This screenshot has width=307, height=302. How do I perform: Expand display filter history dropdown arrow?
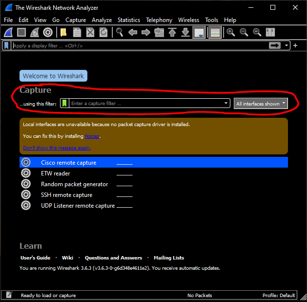pos(286,45)
